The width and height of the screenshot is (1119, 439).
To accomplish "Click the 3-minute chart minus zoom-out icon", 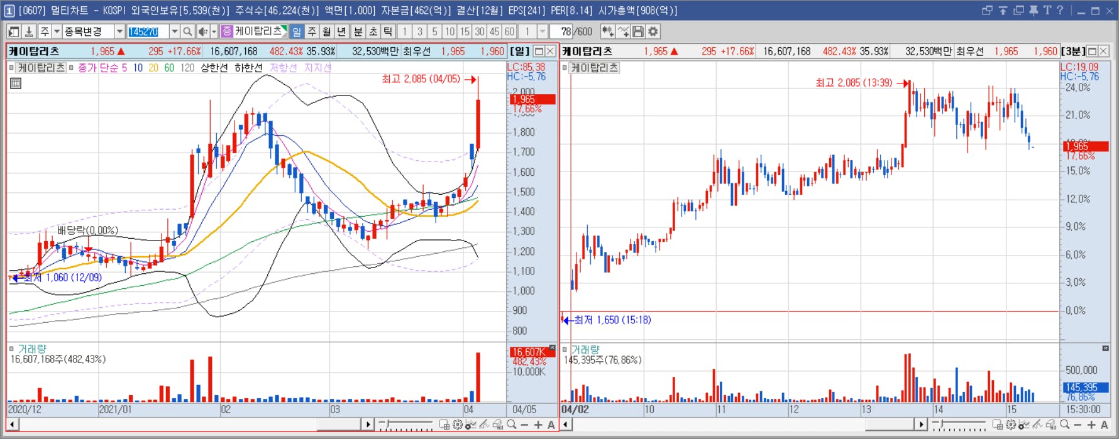I will (1078, 425).
